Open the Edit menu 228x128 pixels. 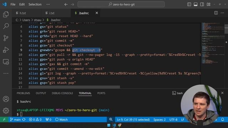(22, 4)
